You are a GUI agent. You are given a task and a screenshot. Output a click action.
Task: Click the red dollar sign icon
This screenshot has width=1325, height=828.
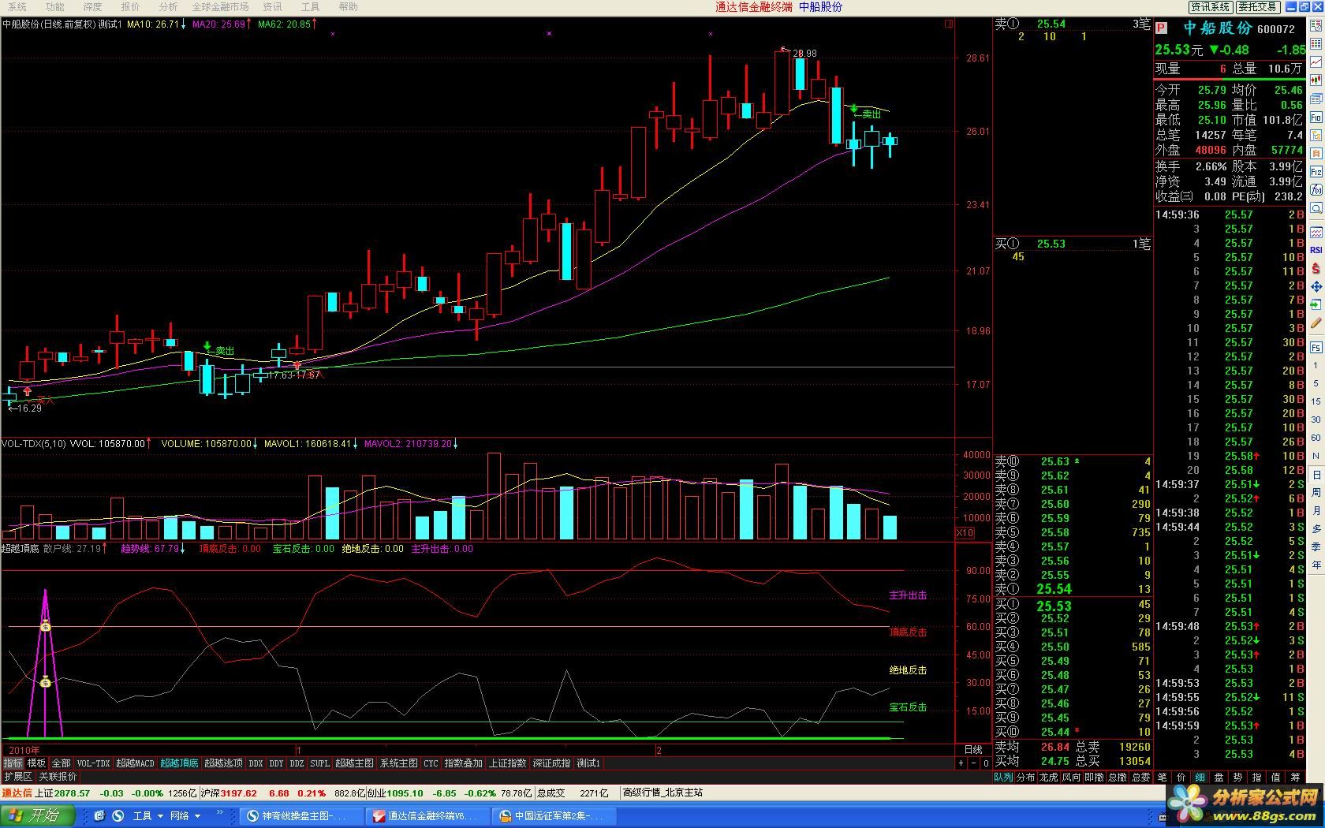(x=1316, y=269)
